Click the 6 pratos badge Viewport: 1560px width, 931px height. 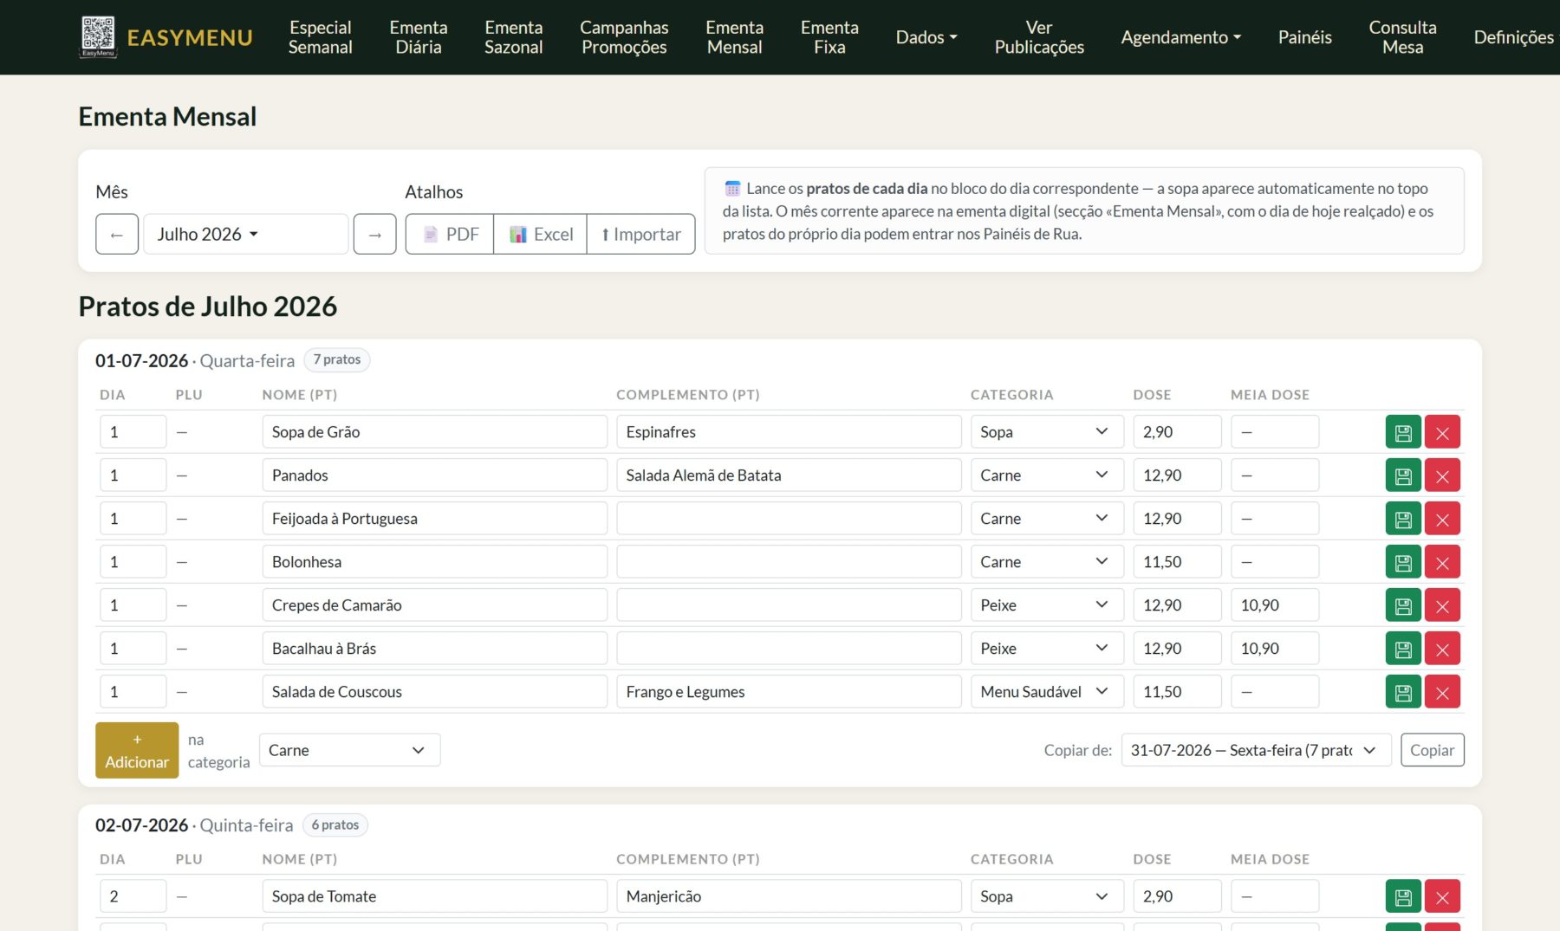(x=335, y=825)
